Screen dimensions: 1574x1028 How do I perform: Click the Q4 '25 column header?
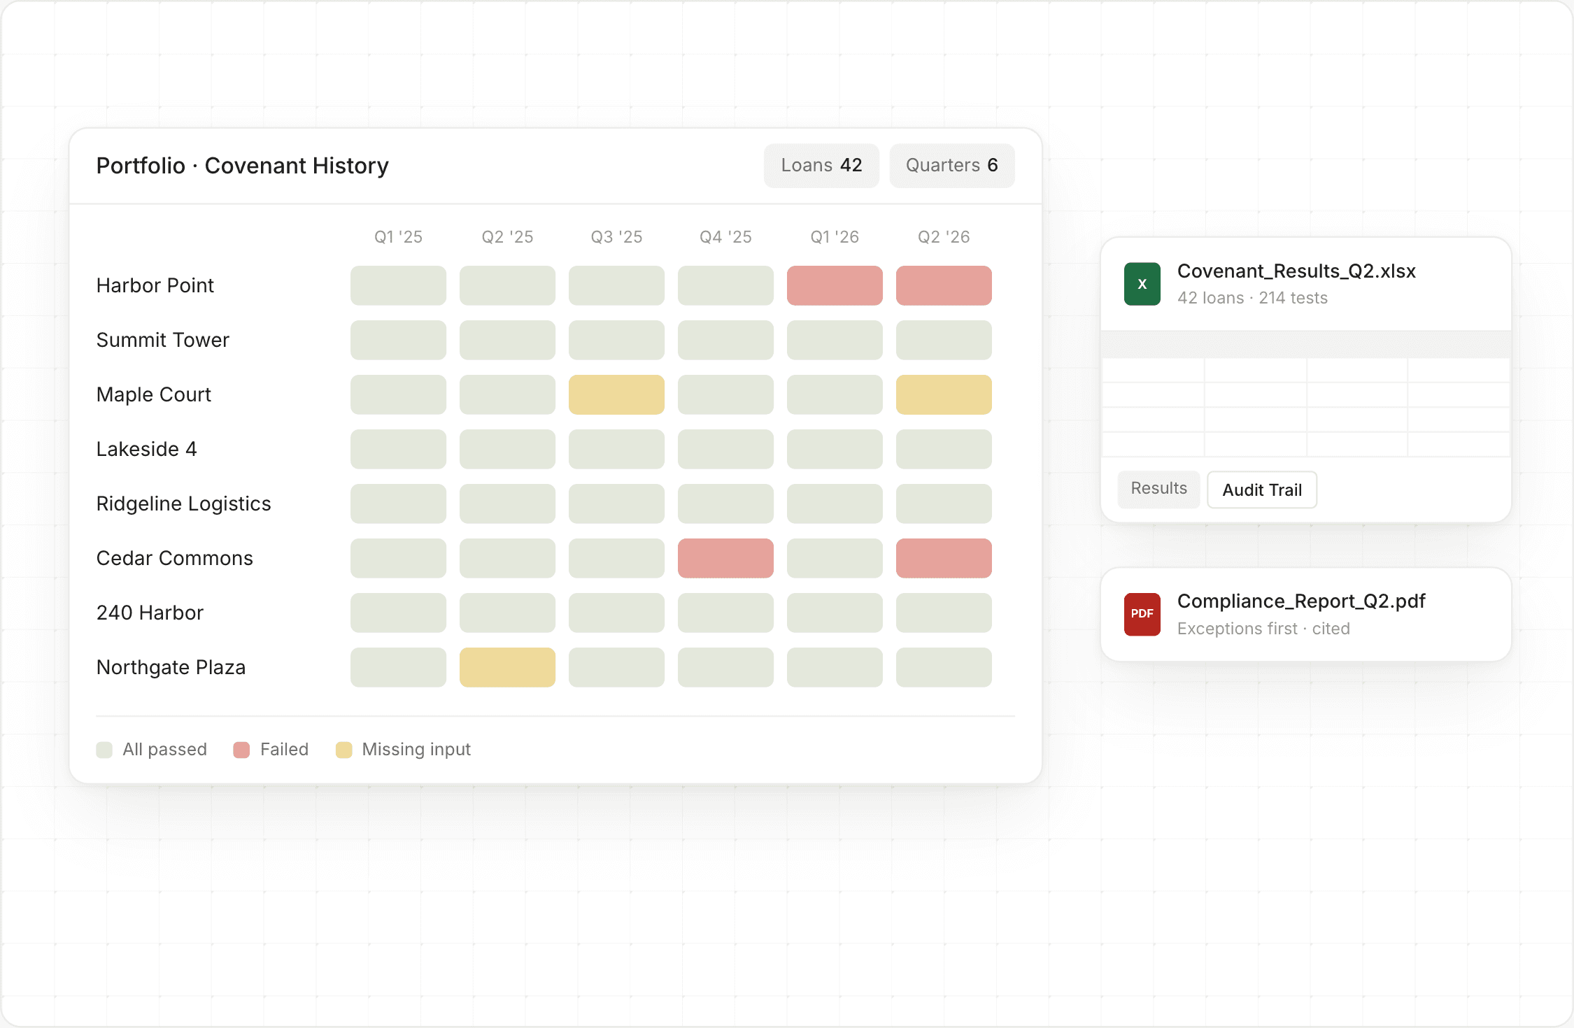[x=725, y=237]
